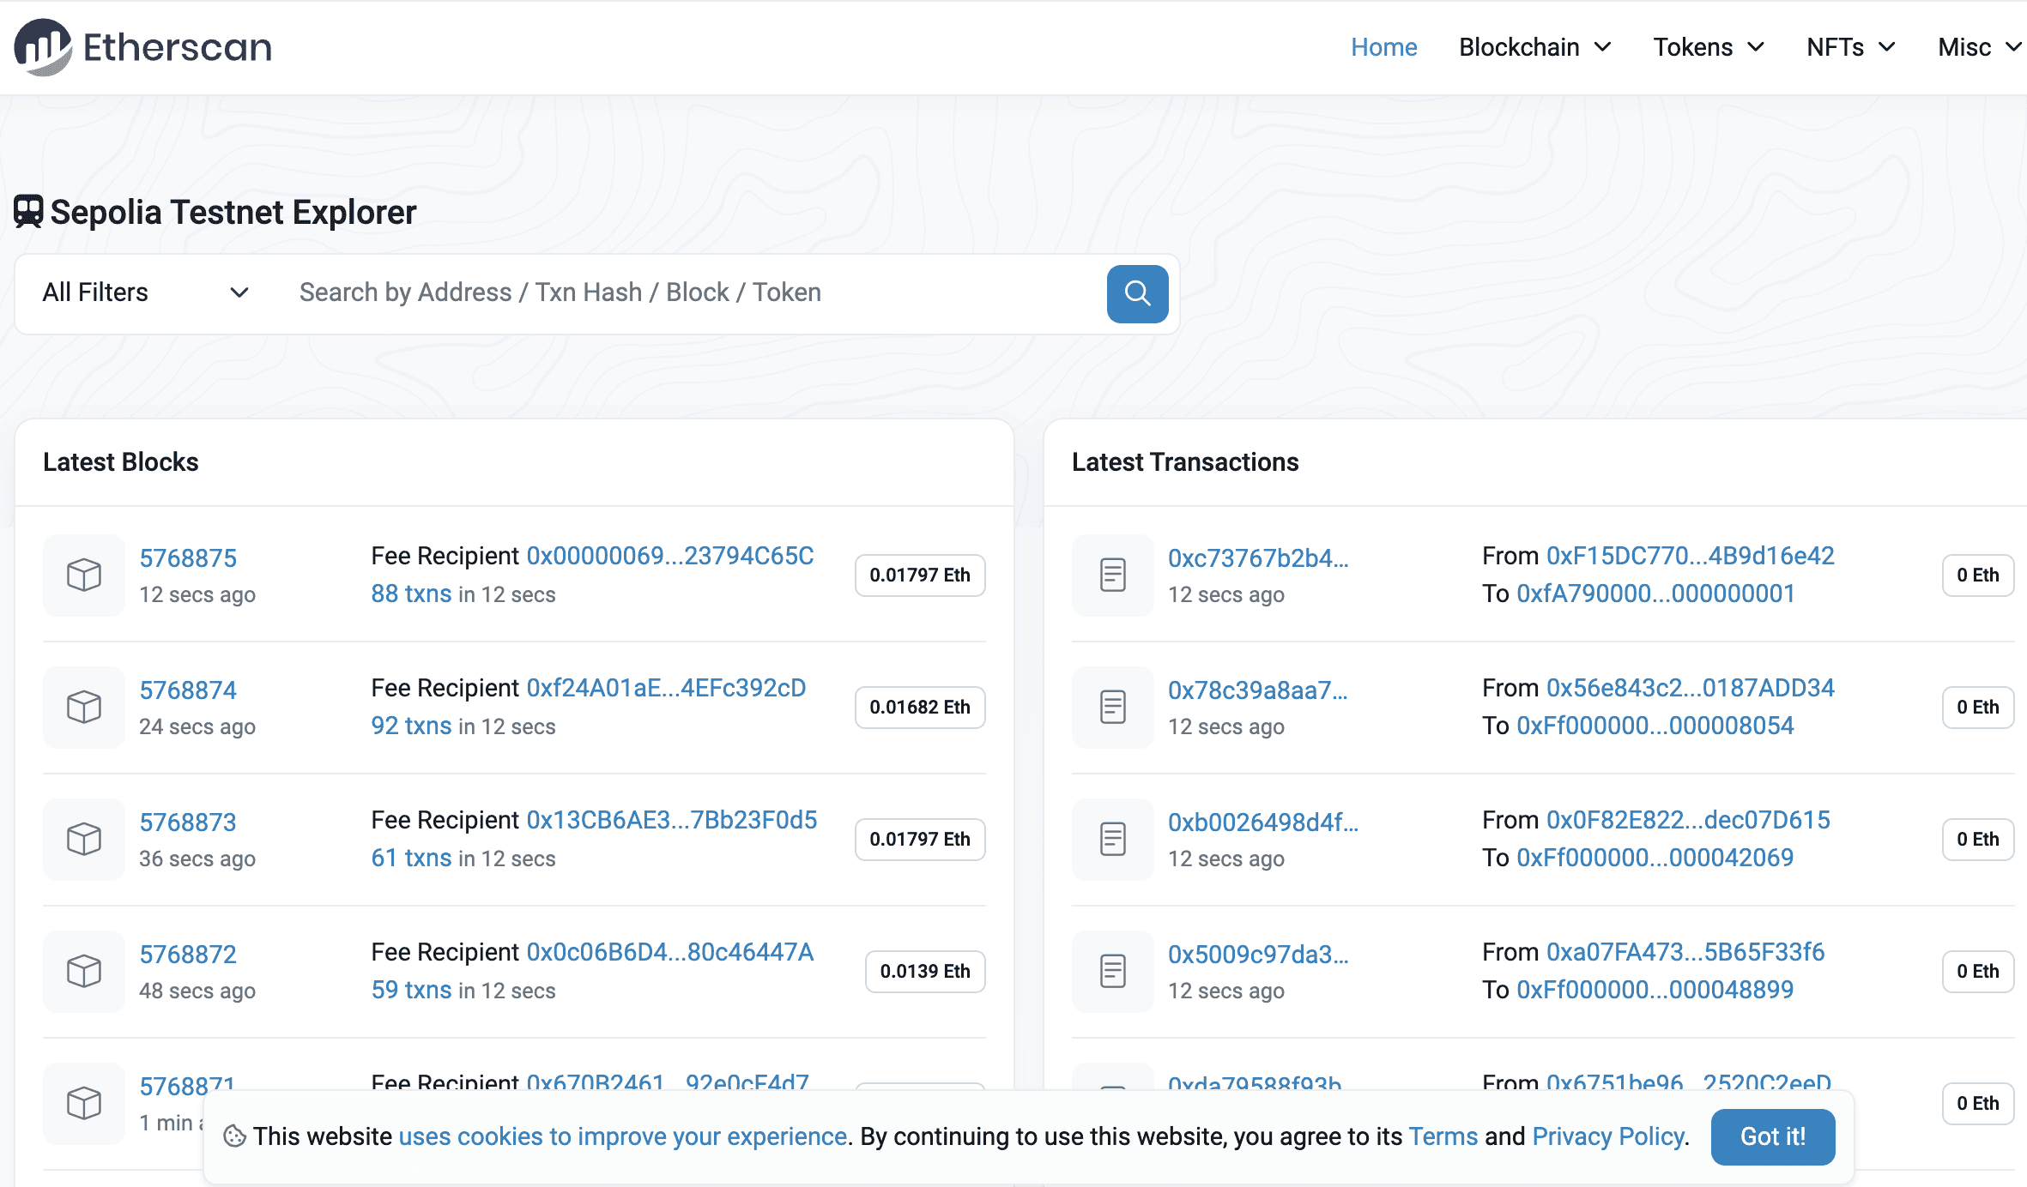
Task: Click the blue search magnifier button
Action: (x=1137, y=293)
